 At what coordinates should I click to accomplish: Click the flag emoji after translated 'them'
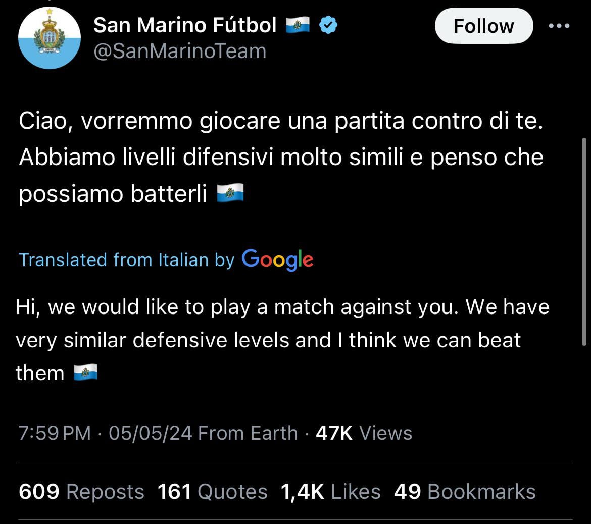(x=85, y=372)
